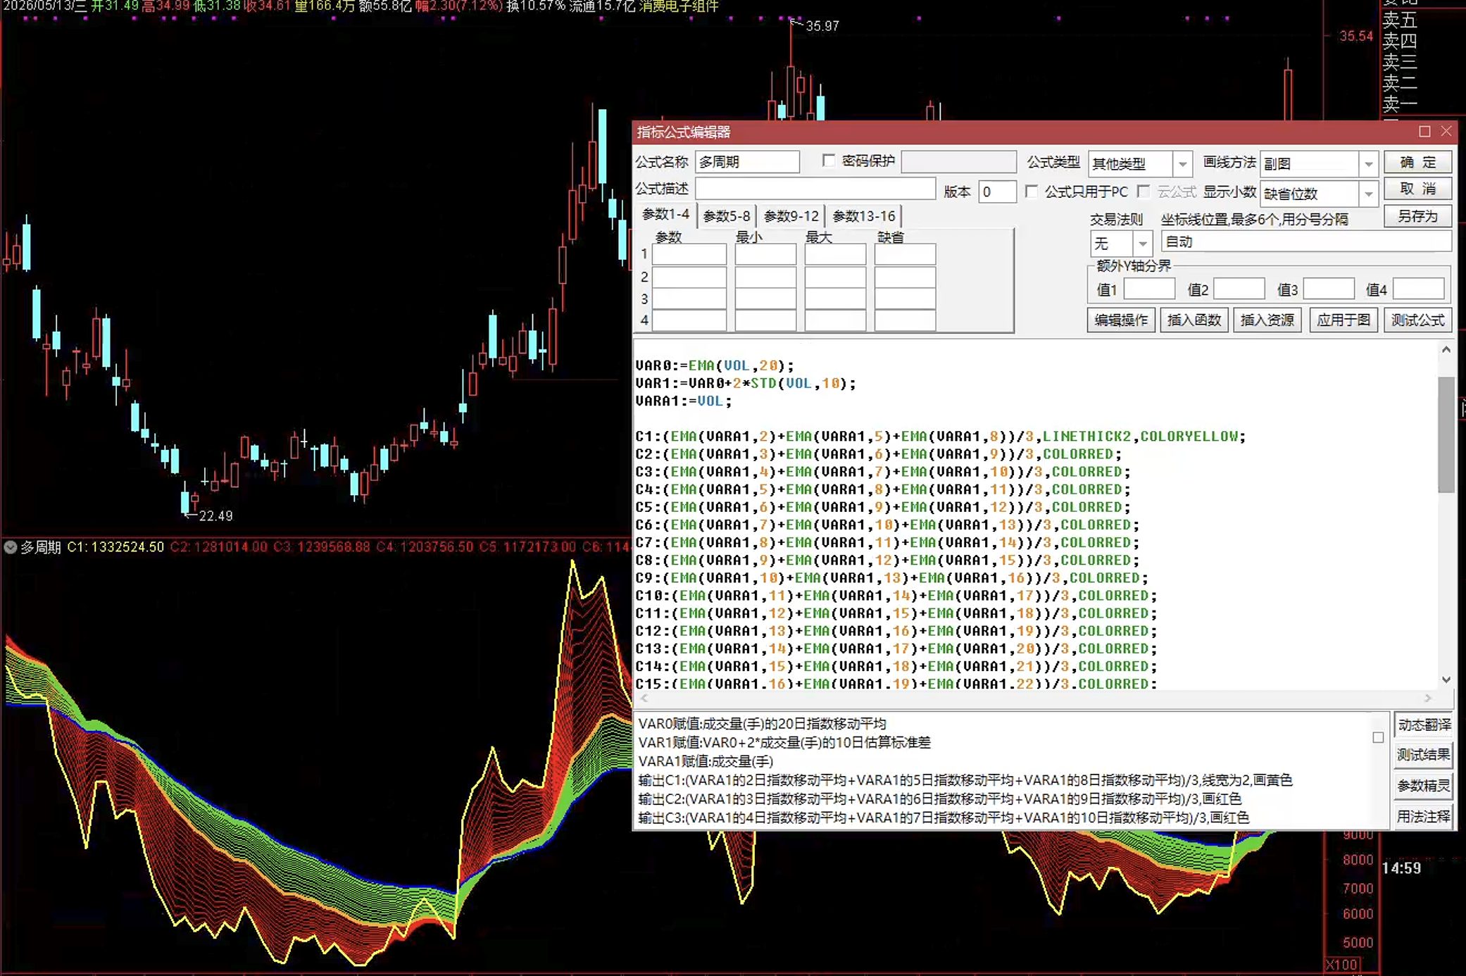This screenshot has height=976, width=1466.
Task: Open the 公式类型 dropdown
Action: click(x=1182, y=164)
